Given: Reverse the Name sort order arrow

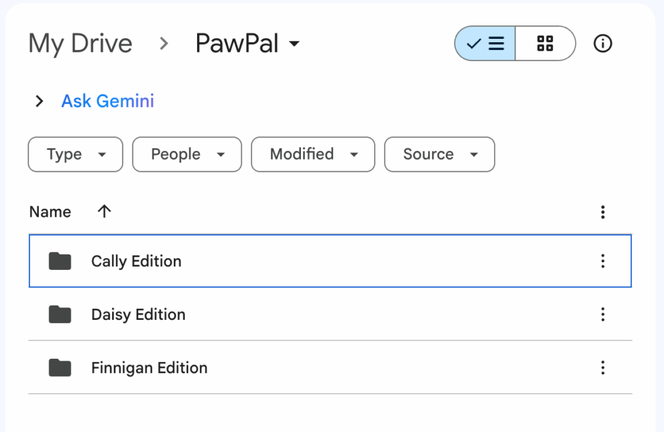Looking at the screenshot, I should tap(104, 211).
